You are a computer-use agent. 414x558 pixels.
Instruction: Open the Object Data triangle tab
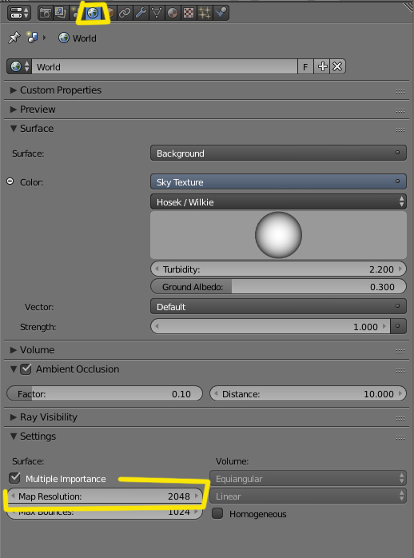click(x=157, y=13)
